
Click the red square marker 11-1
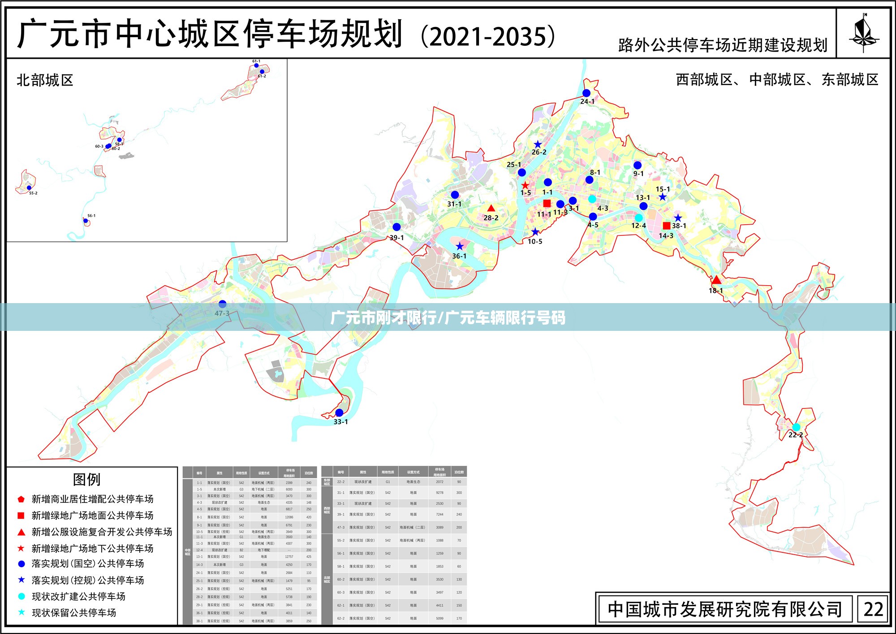[x=547, y=203]
